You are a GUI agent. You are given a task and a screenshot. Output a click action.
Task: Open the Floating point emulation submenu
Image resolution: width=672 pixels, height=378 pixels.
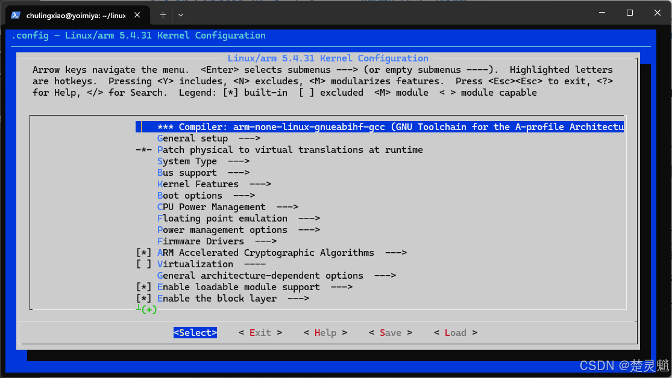pos(238,218)
